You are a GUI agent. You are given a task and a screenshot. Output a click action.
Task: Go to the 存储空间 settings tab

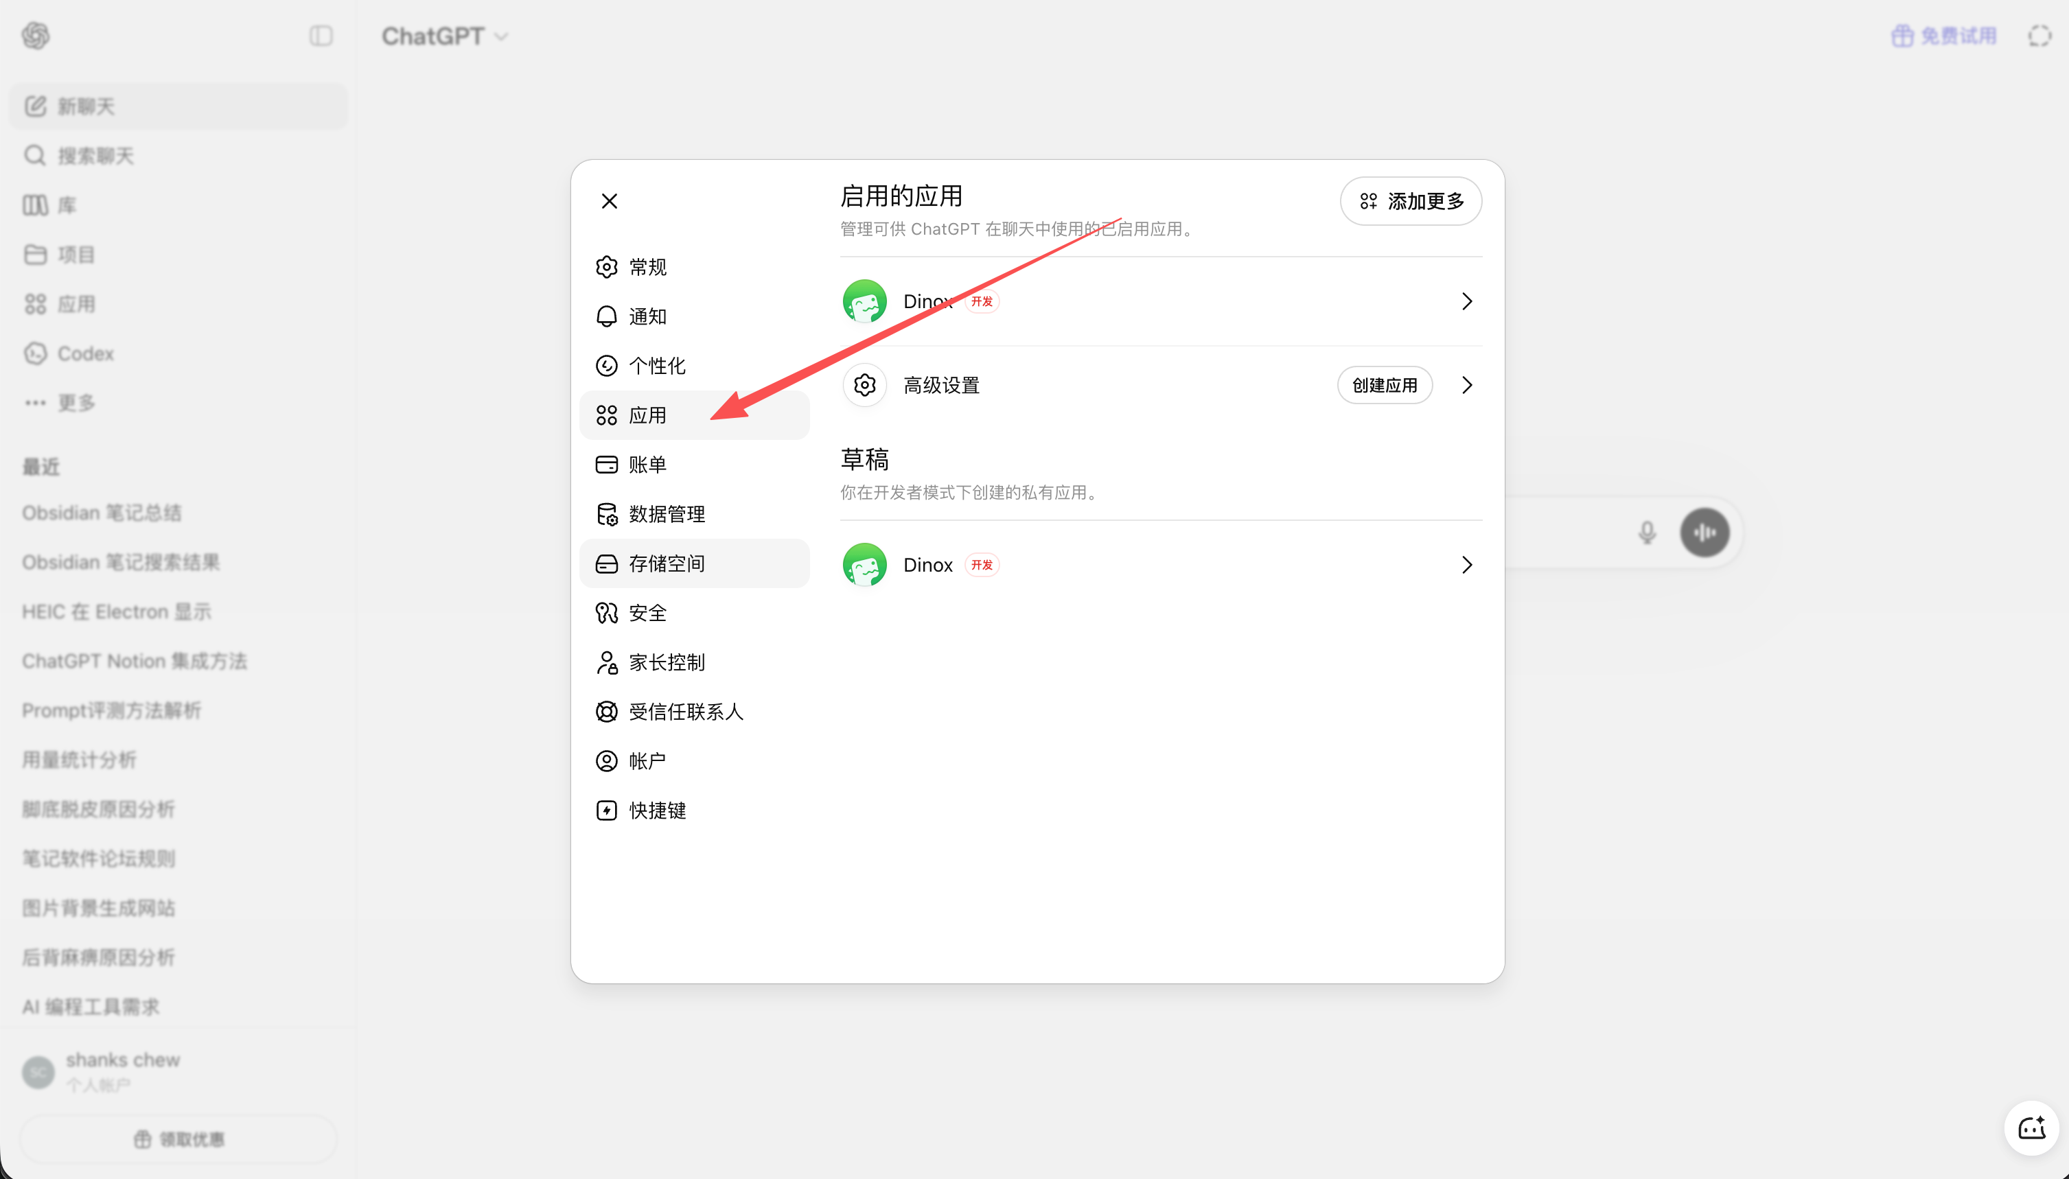tap(694, 563)
